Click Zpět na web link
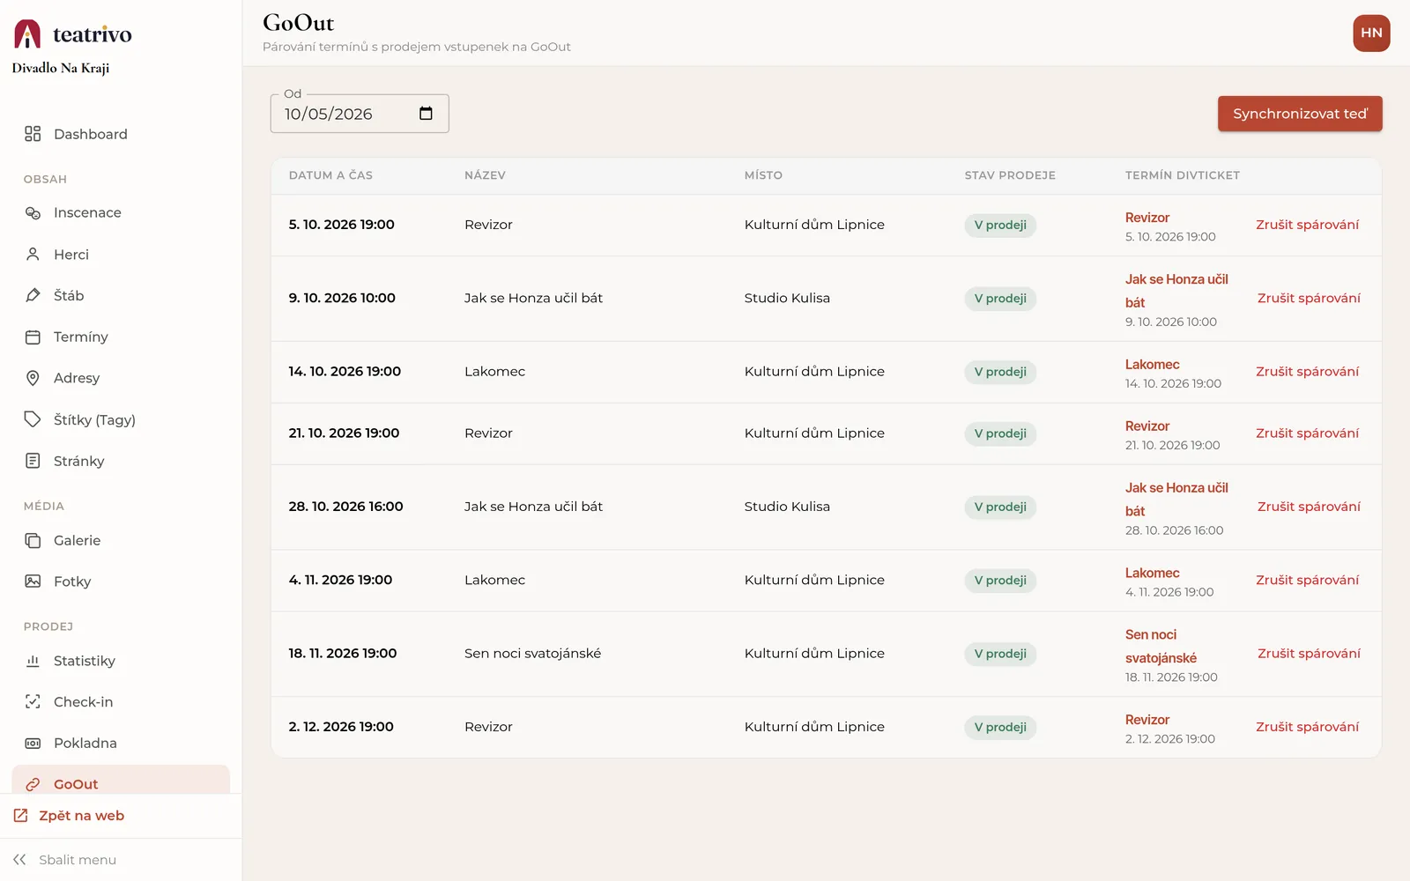The height and width of the screenshot is (881, 1410). 81,816
